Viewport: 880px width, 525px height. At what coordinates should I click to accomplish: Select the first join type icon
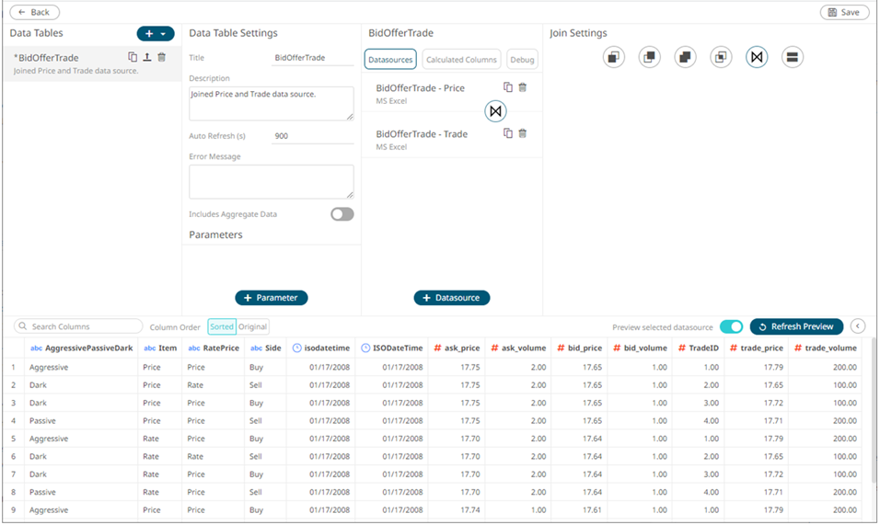[x=614, y=57]
